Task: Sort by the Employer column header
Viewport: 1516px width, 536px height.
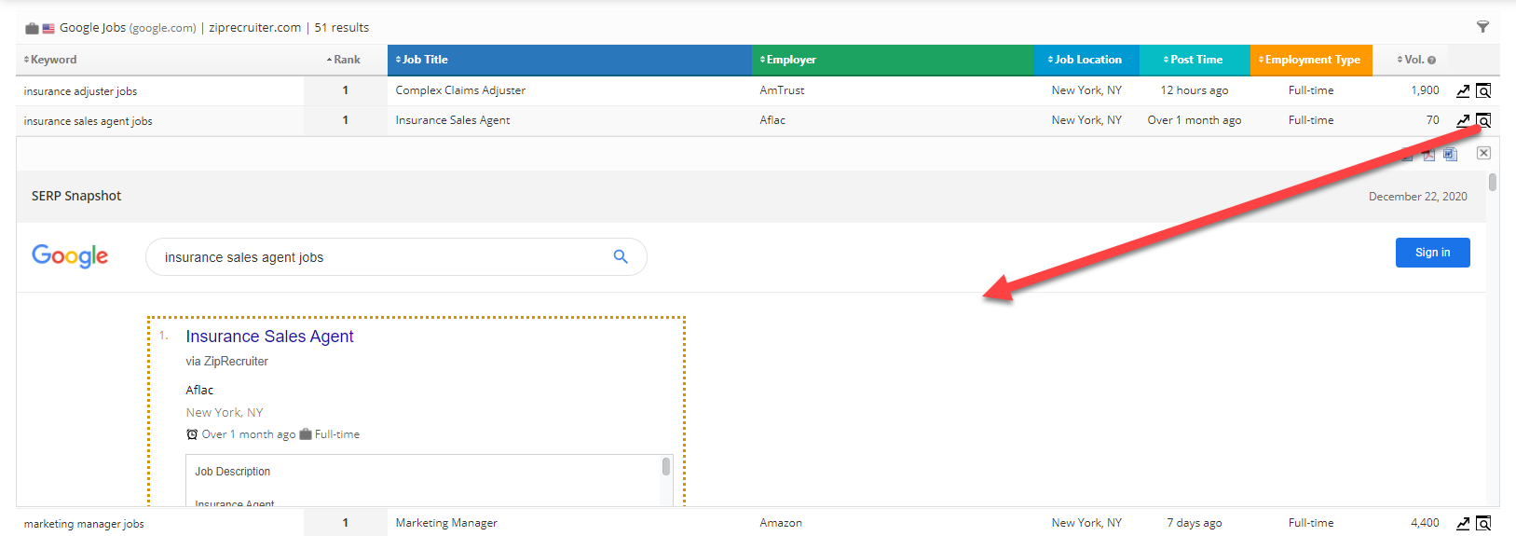Action: tap(790, 60)
